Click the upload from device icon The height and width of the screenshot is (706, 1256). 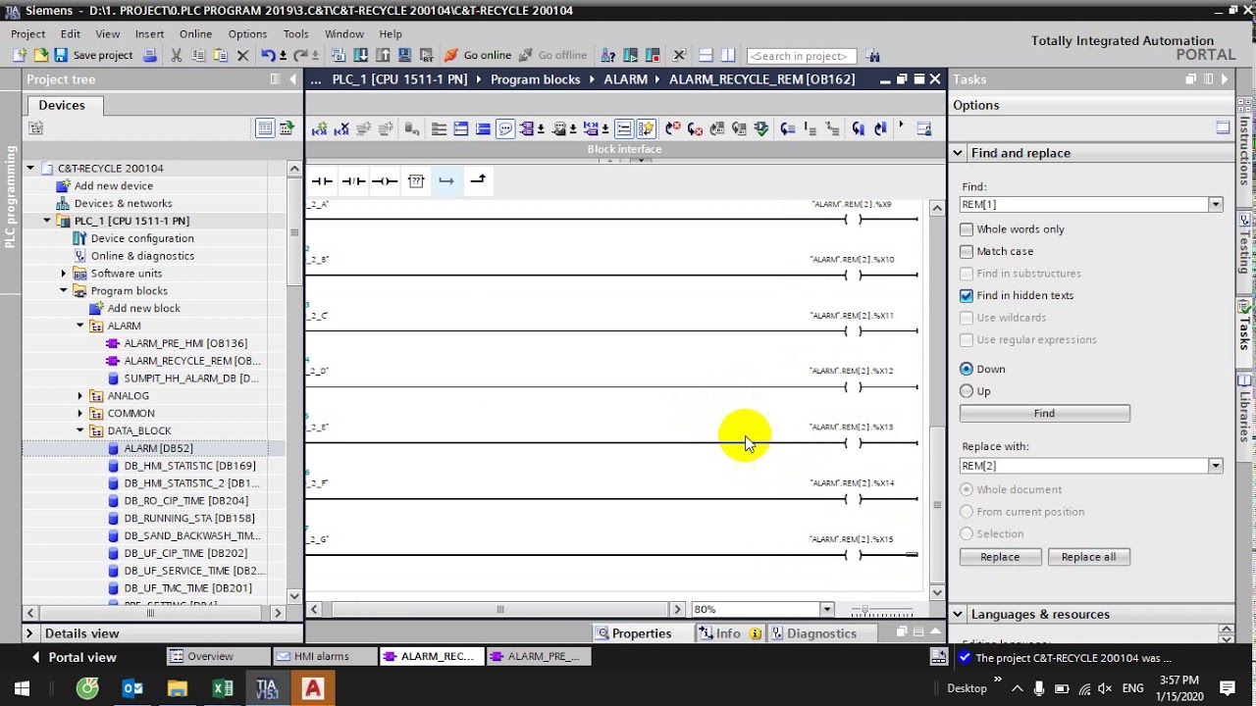[x=383, y=55]
